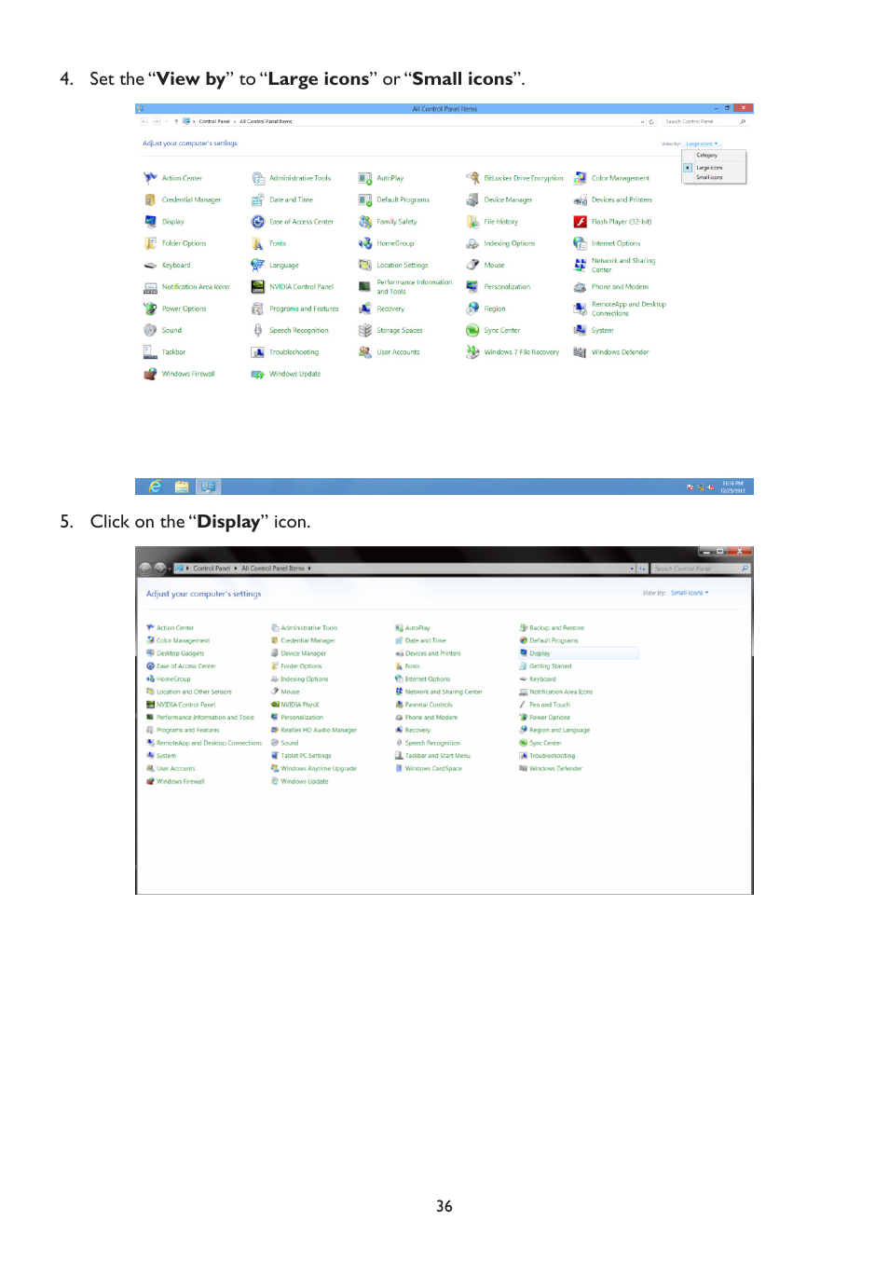Open Windows Defender in small-icons view

click(x=551, y=769)
